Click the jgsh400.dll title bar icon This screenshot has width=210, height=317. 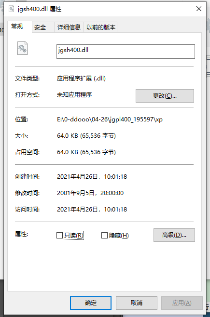tap(11, 9)
